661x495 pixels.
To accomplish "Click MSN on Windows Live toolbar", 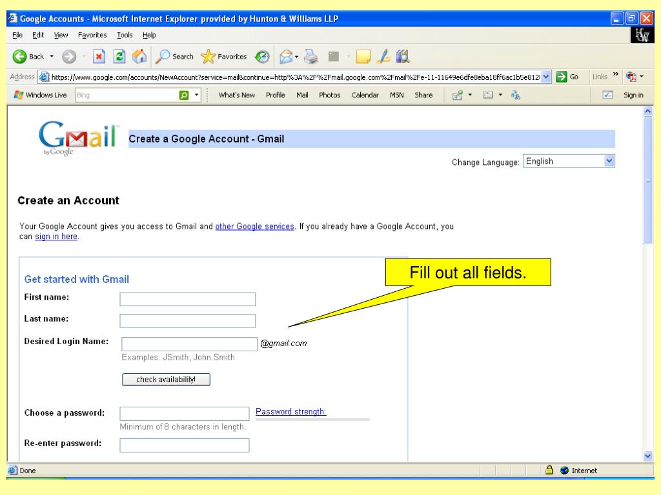I will [x=397, y=95].
